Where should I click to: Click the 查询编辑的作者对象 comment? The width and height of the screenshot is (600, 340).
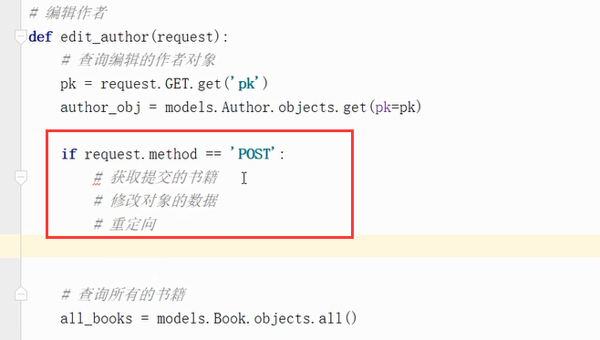pos(138,60)
